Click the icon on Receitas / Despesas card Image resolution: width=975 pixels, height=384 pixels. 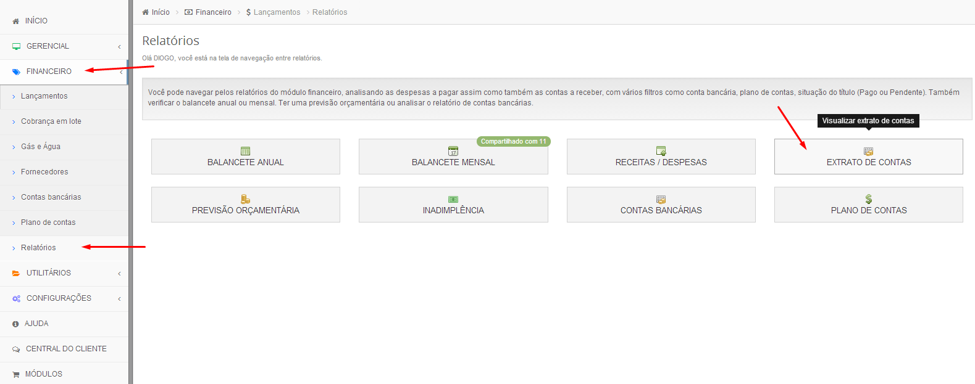tap(661, 151)
